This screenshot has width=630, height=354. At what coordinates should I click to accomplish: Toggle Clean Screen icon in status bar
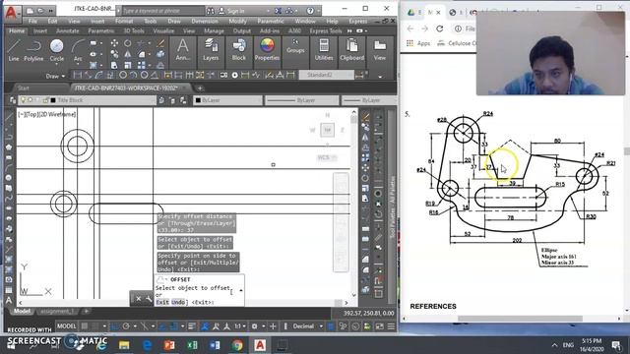coord(379,326)
